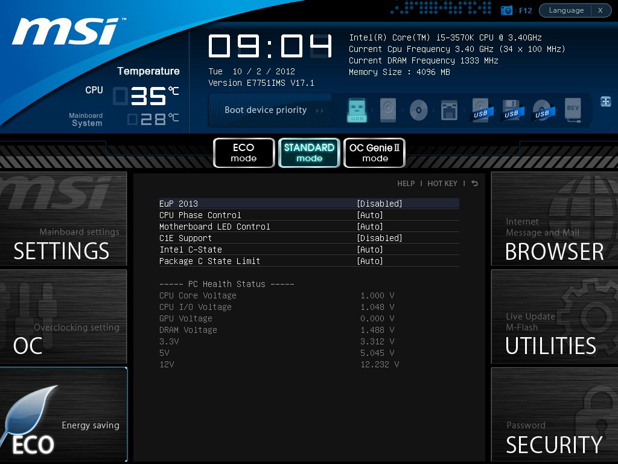The width and height of the screenshot is (618, 464).
Task: Click the Language button
Action: click(x=566, y=10)
